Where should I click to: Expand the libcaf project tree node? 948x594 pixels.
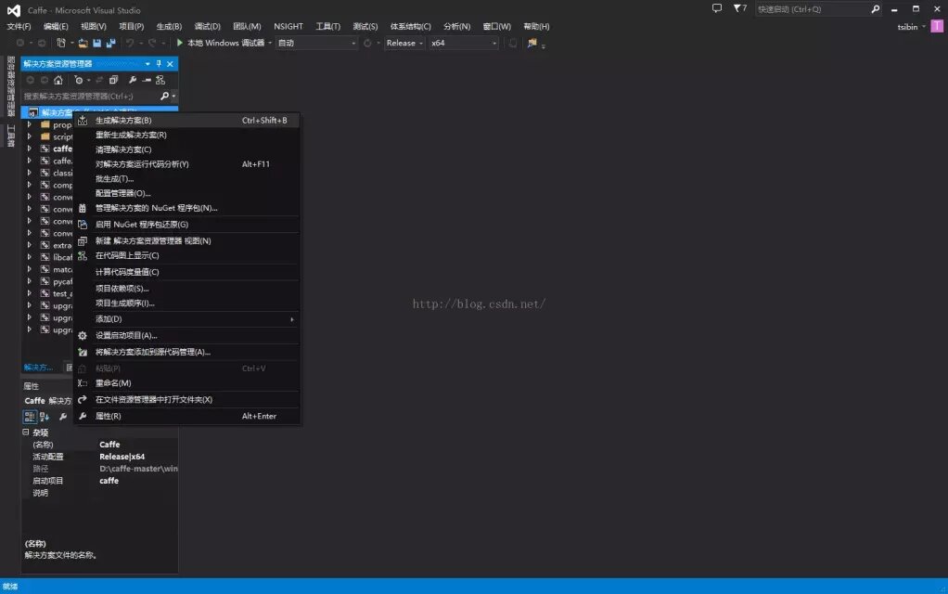(x=29, y=257)
